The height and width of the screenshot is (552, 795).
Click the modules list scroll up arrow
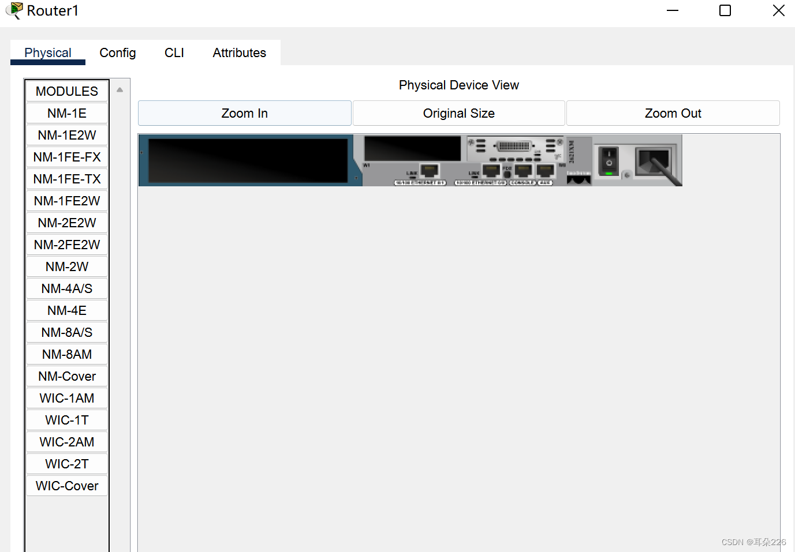pos(120,89)
